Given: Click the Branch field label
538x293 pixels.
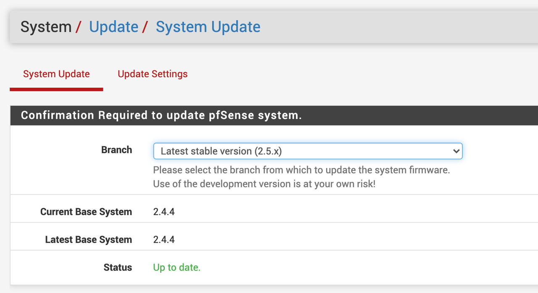Looking at the screenshot, I should [116, 150].
